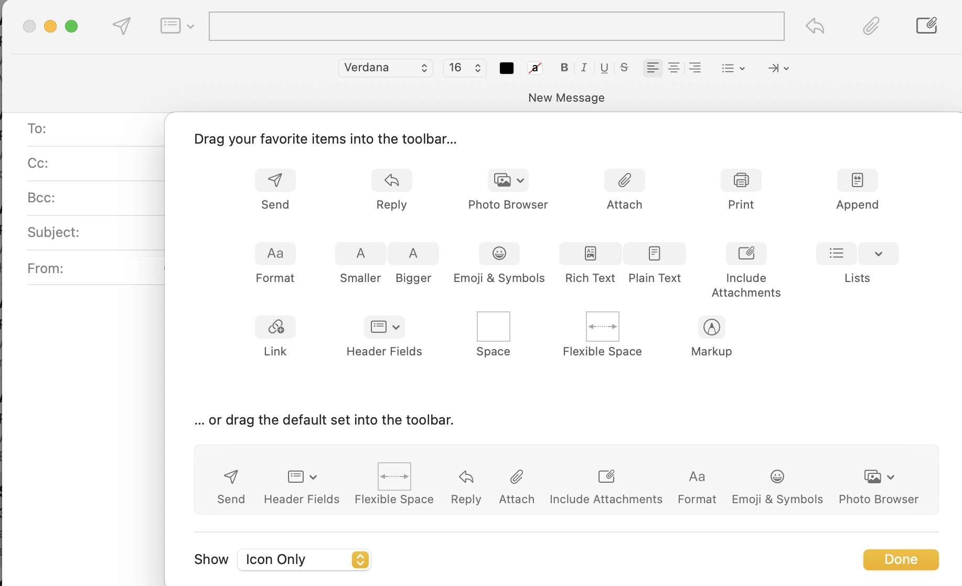Select the Plain Text segment
This screenshot has height=586, width=962.
(x=654, y=254)
